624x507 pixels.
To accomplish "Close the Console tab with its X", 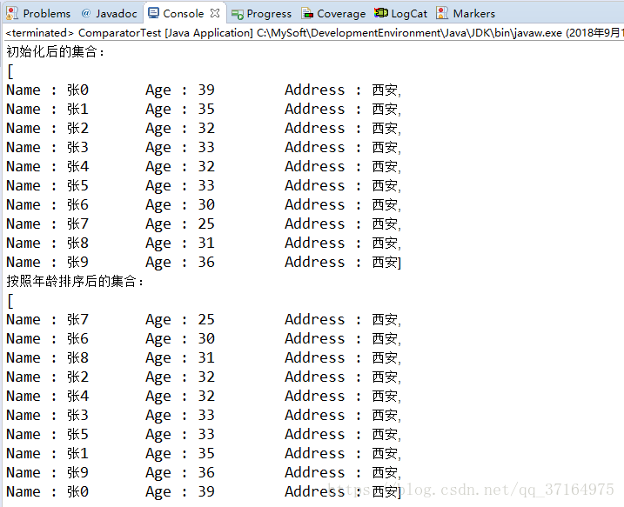I will (215, 13).
